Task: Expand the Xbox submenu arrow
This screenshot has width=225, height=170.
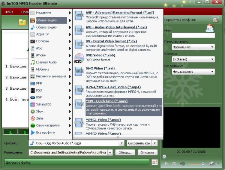Action: point(70,111)
